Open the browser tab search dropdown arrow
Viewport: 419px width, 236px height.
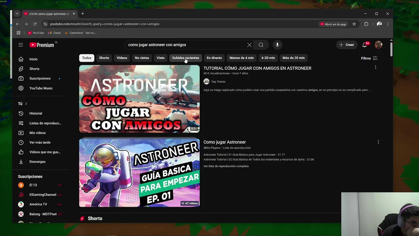pos(17,14)
